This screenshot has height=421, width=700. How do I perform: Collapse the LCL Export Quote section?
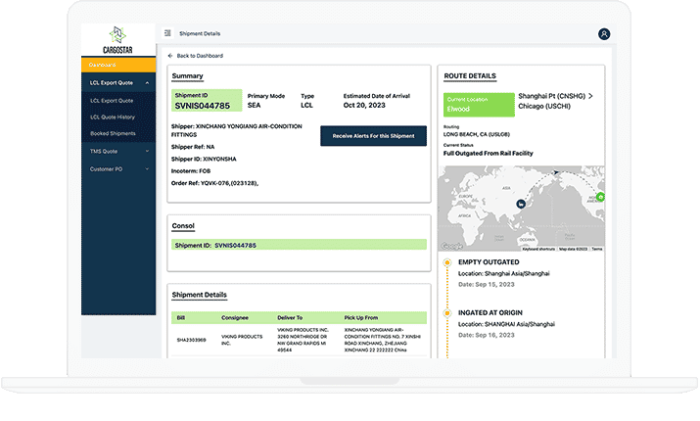click(147, 83)
